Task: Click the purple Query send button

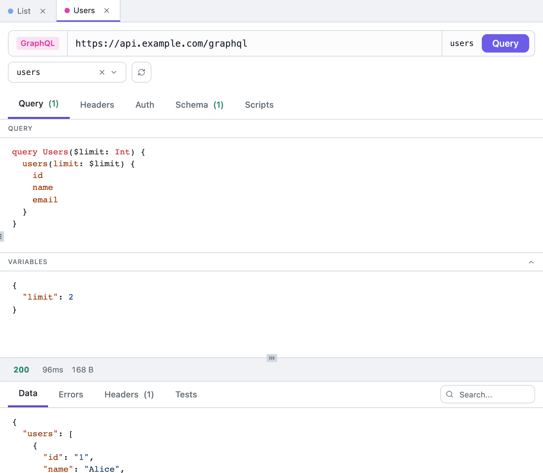Action: click(505, 43)
